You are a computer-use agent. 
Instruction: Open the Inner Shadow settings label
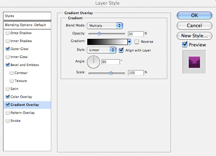pos(21,41)
